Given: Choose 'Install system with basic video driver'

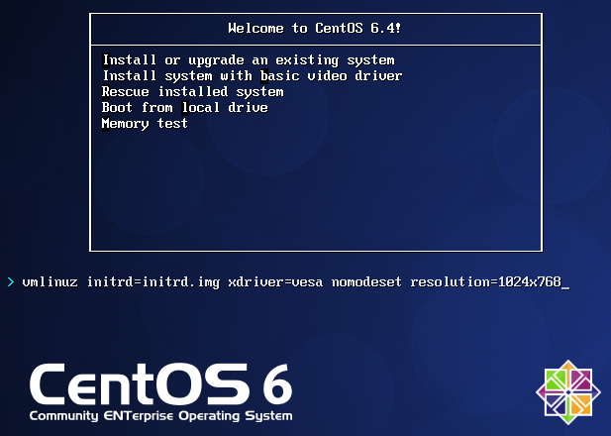Looking at the screenshot, I should [253, 76].
